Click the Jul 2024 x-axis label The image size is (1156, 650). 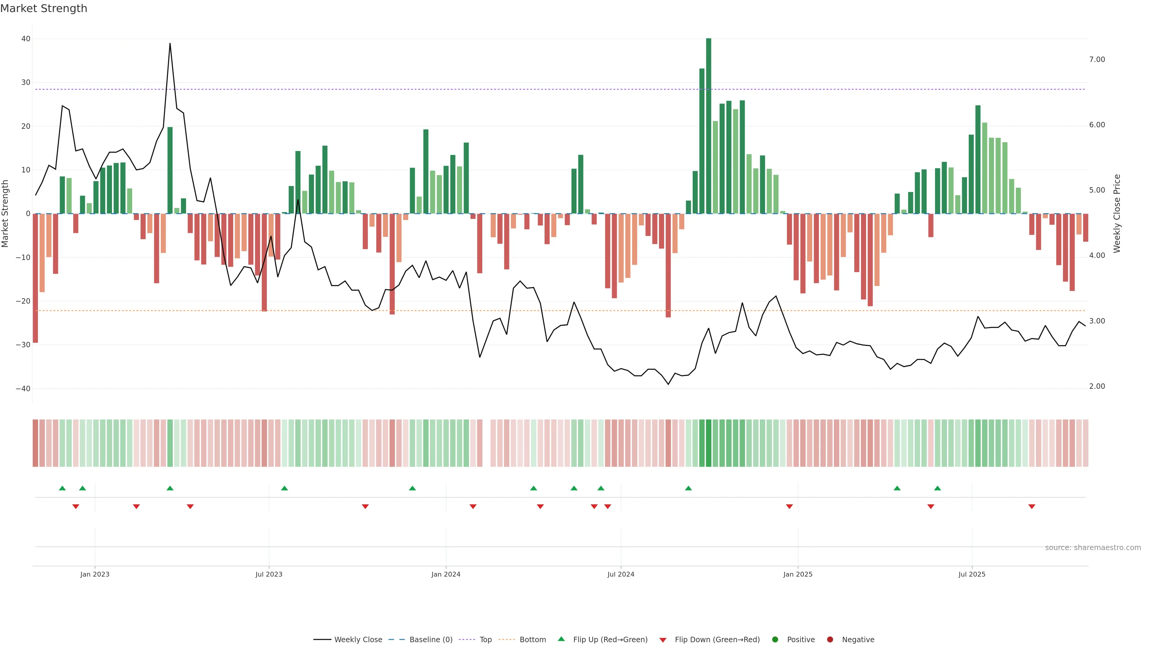click(x=621, y=574)
